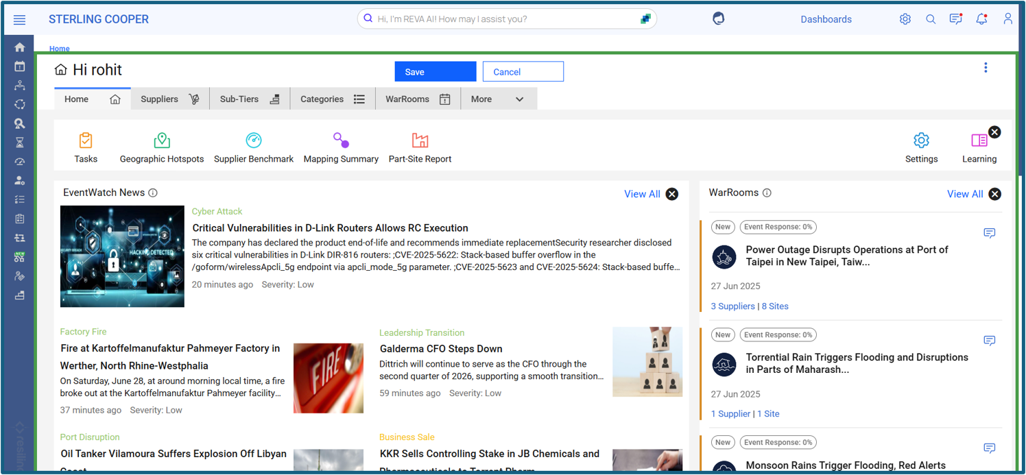Open cyber attack news thumbnail

[122, 256]
